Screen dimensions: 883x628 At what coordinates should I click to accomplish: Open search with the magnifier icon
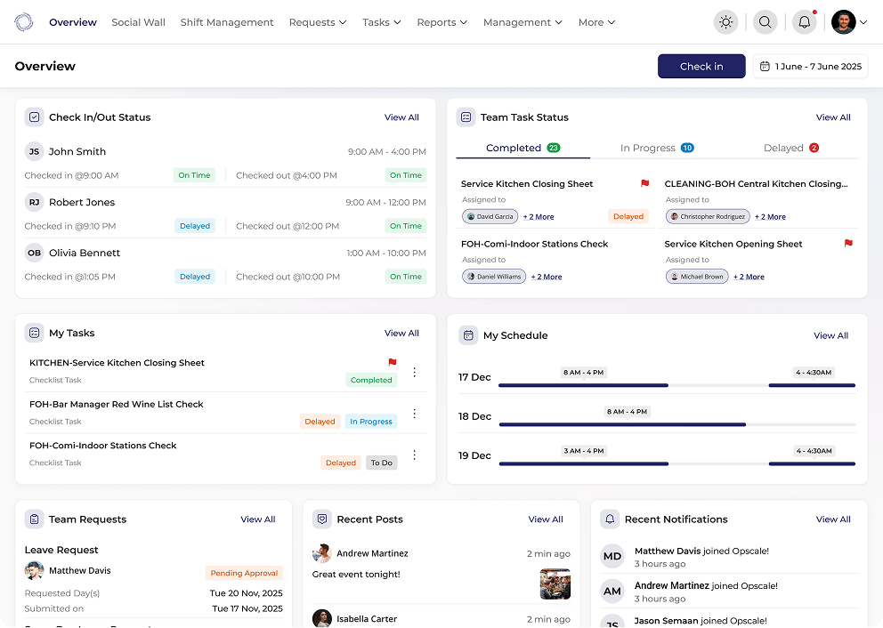(x=765, y=22)
